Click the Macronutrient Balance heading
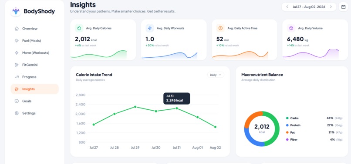The image size is (351, 164). coord(262,75)
